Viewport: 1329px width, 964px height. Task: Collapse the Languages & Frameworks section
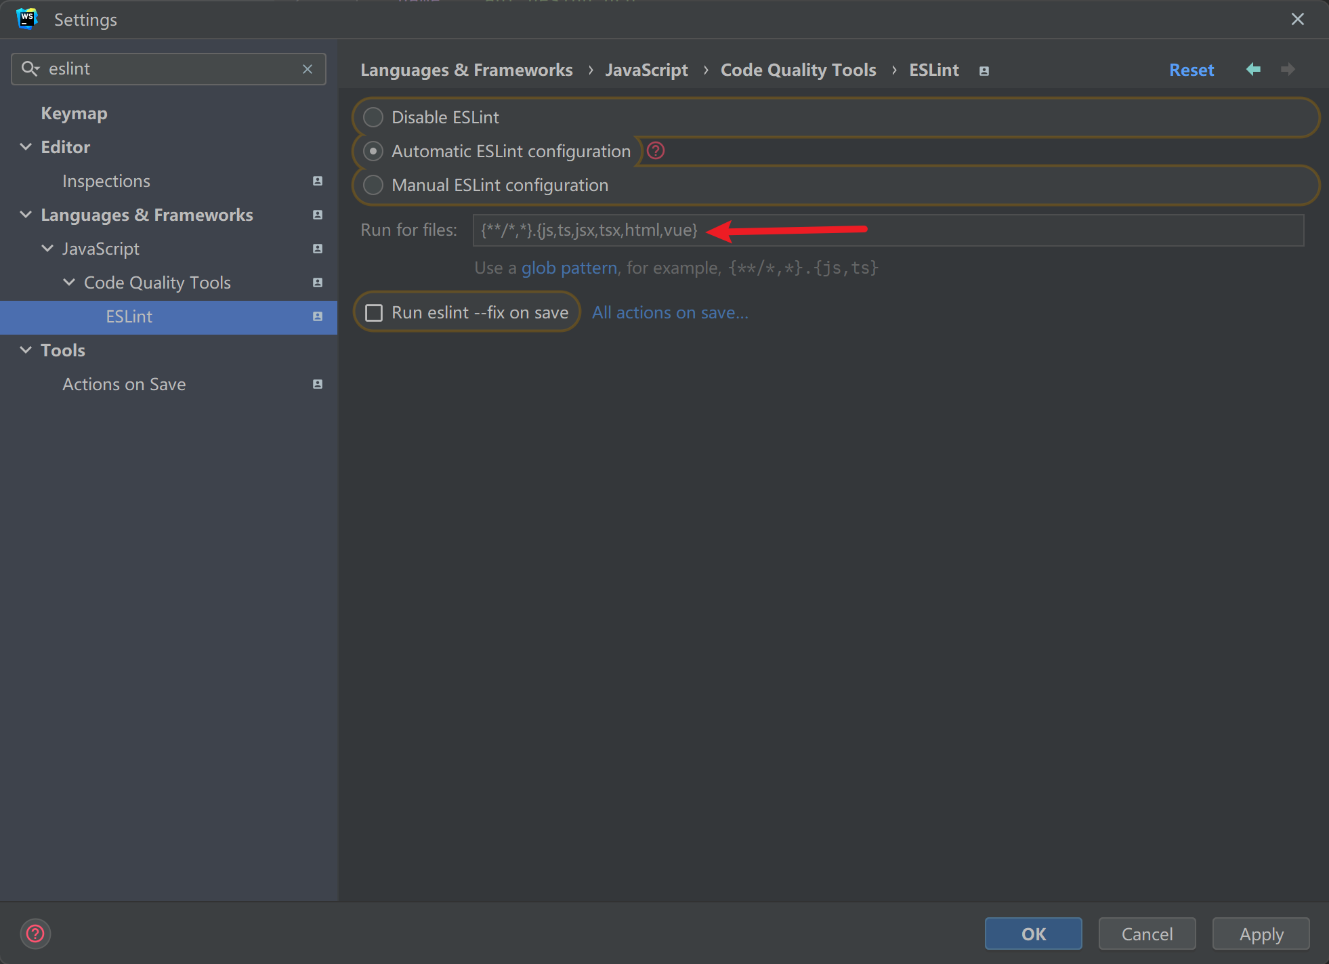coord(26,215)
